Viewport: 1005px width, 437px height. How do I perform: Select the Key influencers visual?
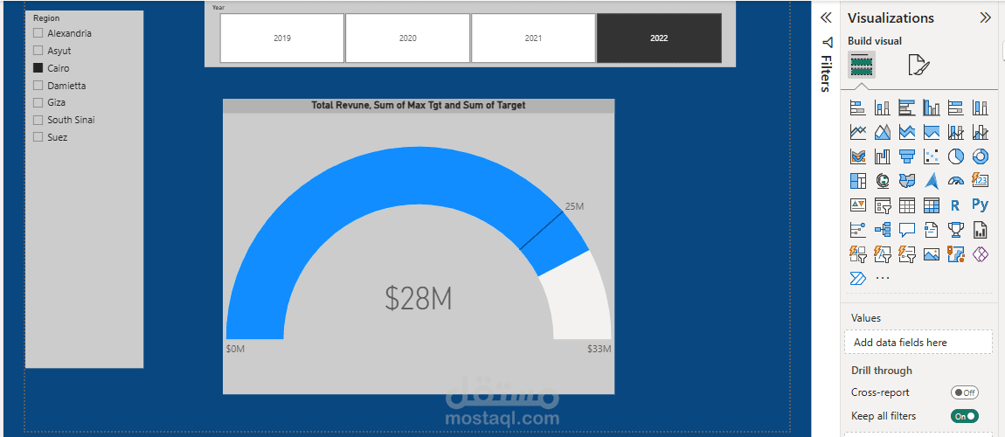858,229
